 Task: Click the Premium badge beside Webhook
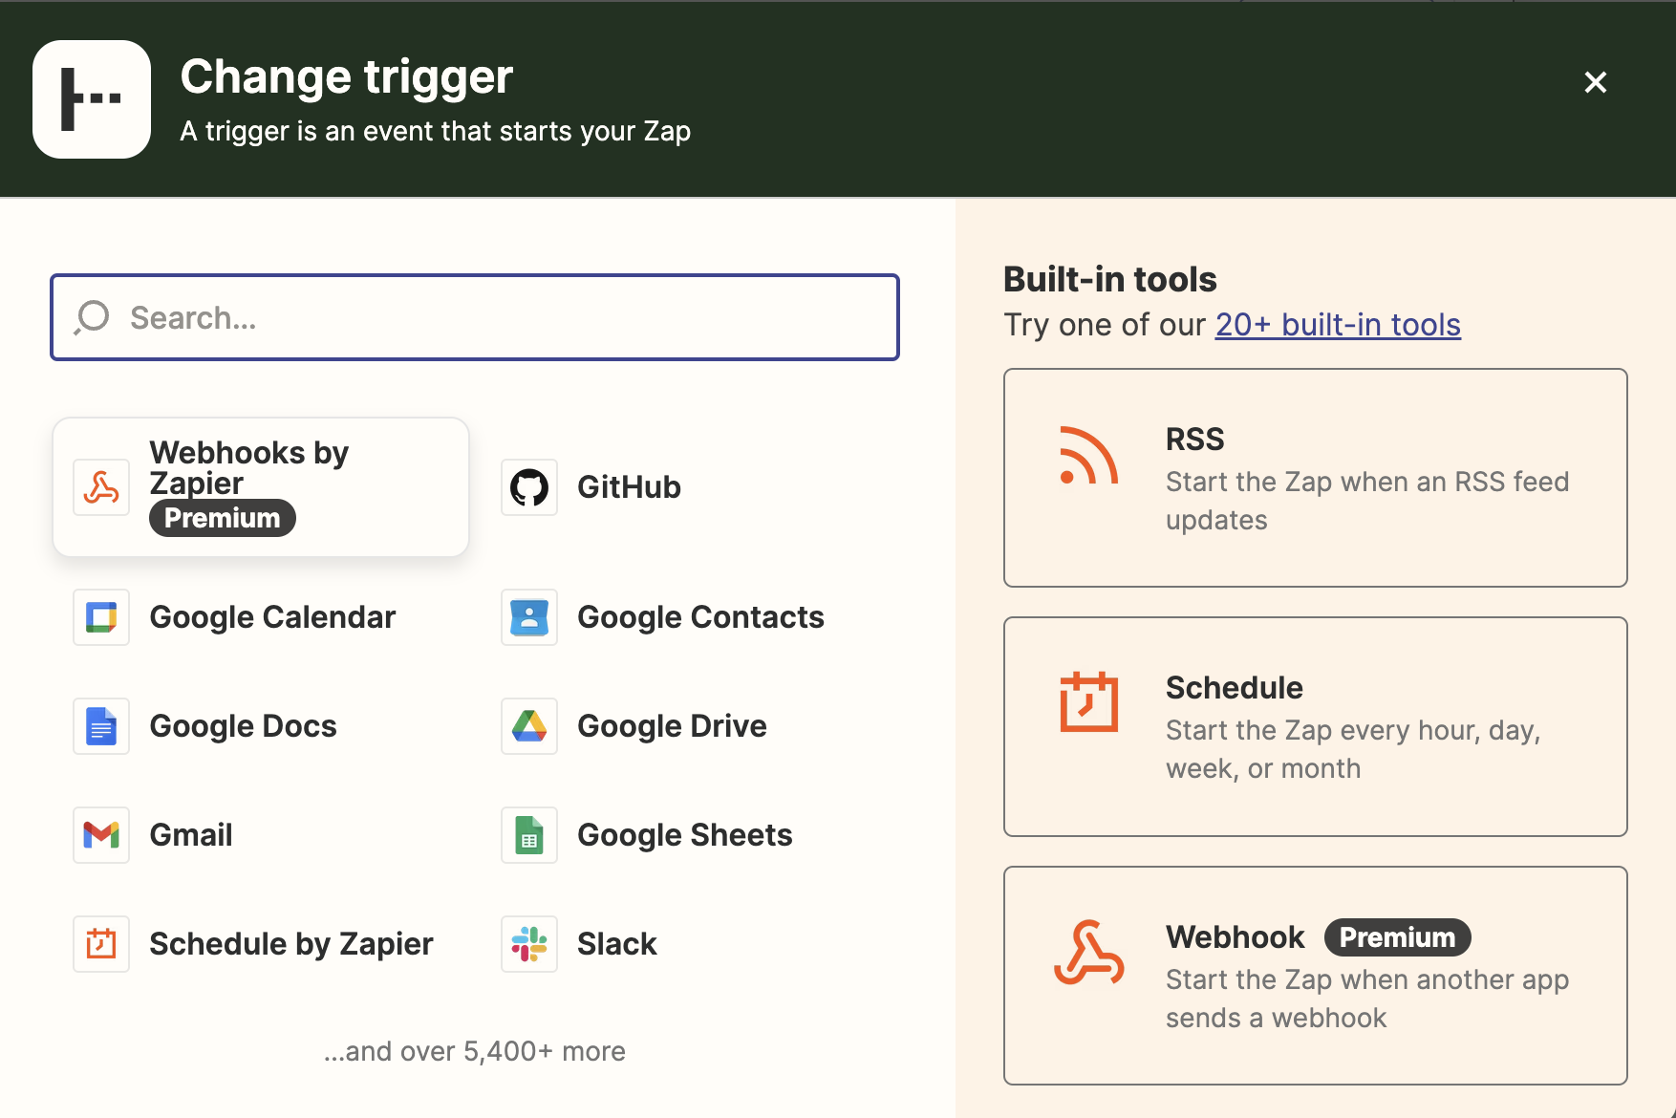1397,937
